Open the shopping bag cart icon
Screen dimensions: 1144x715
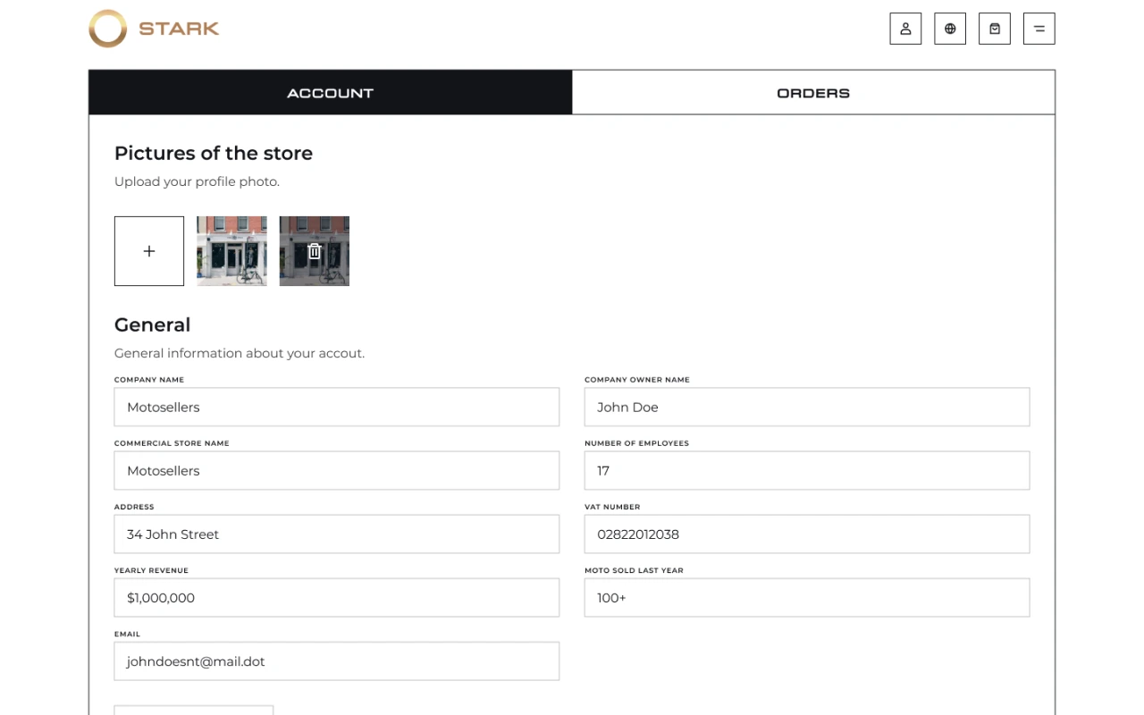[995, 29]
